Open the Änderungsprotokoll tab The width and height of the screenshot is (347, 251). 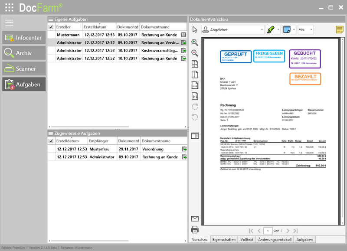tap(275, 239)
